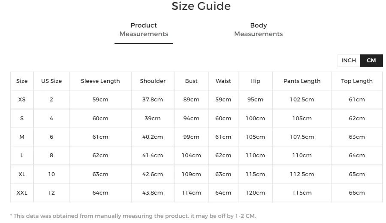Click the Size Guide heading
386x223 pixels.
point(201,6)
